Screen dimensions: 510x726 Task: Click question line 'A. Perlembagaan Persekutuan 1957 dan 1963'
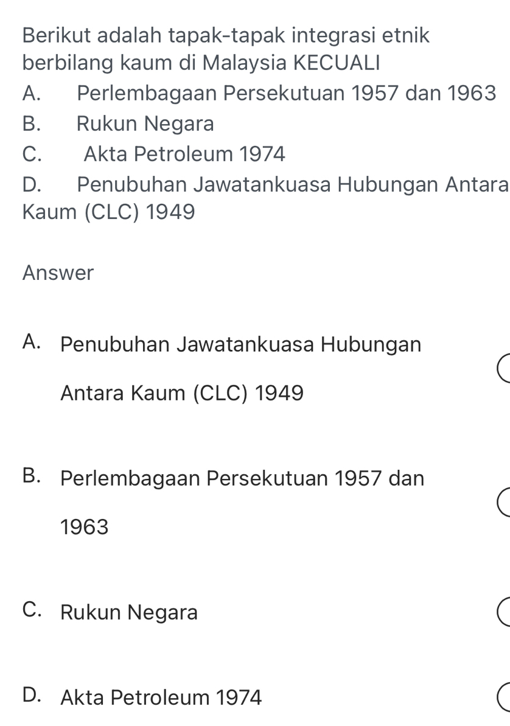tap(259, 94)
